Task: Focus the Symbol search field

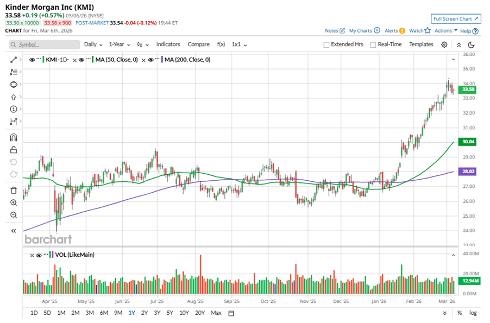Action: pyautogui.click(x=45, y=45)
